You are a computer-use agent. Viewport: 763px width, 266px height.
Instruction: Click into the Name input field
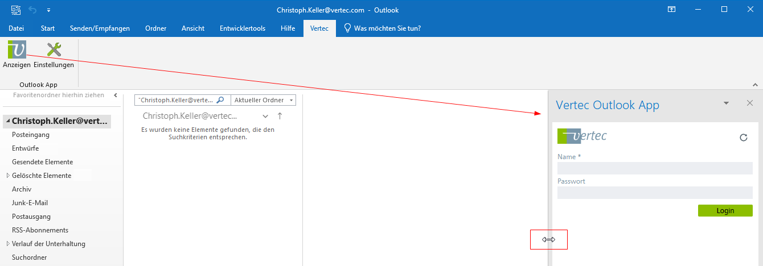(655, 168)
